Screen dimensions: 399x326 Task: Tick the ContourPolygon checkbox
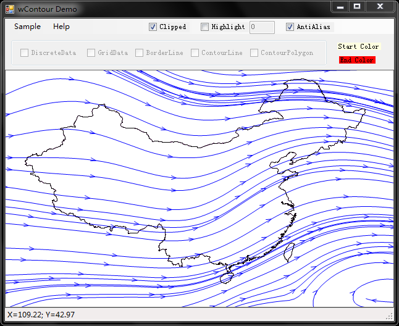[x=254, y=53]
